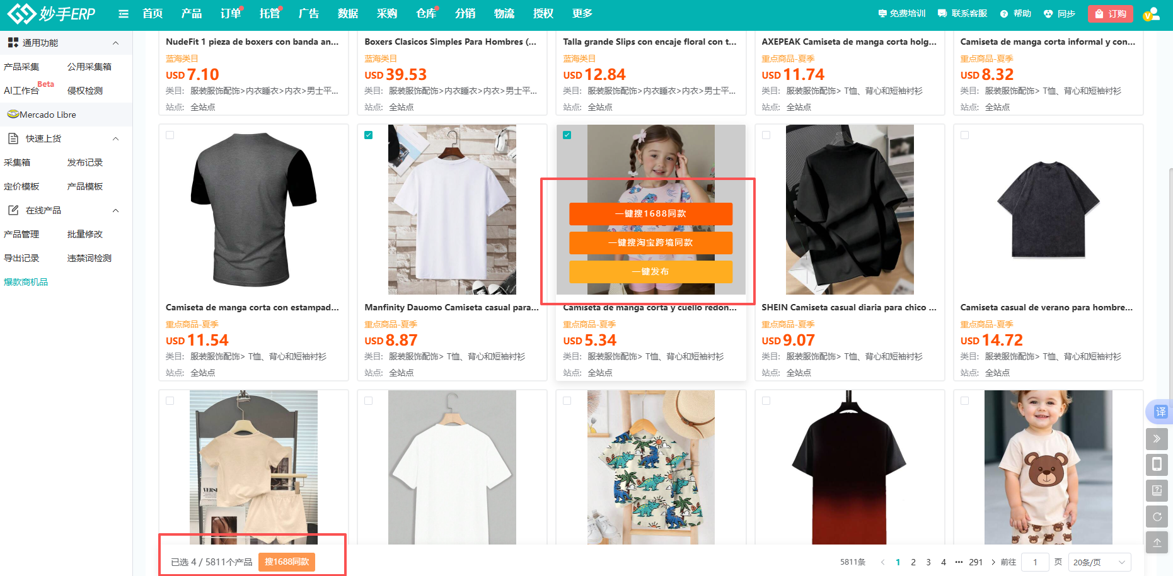This screenshot has height=576, width=1173.
Task: Collapse the 通用功能 sidebar section
Action: pos(115,43)
